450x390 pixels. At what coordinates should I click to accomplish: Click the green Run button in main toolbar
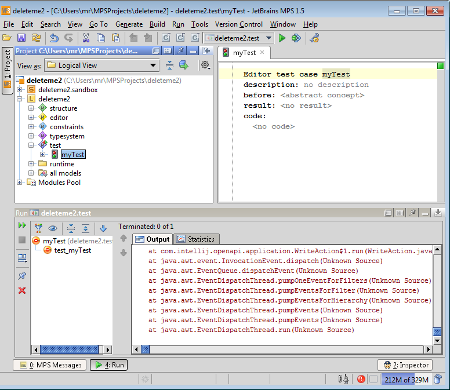coord(282,38)
